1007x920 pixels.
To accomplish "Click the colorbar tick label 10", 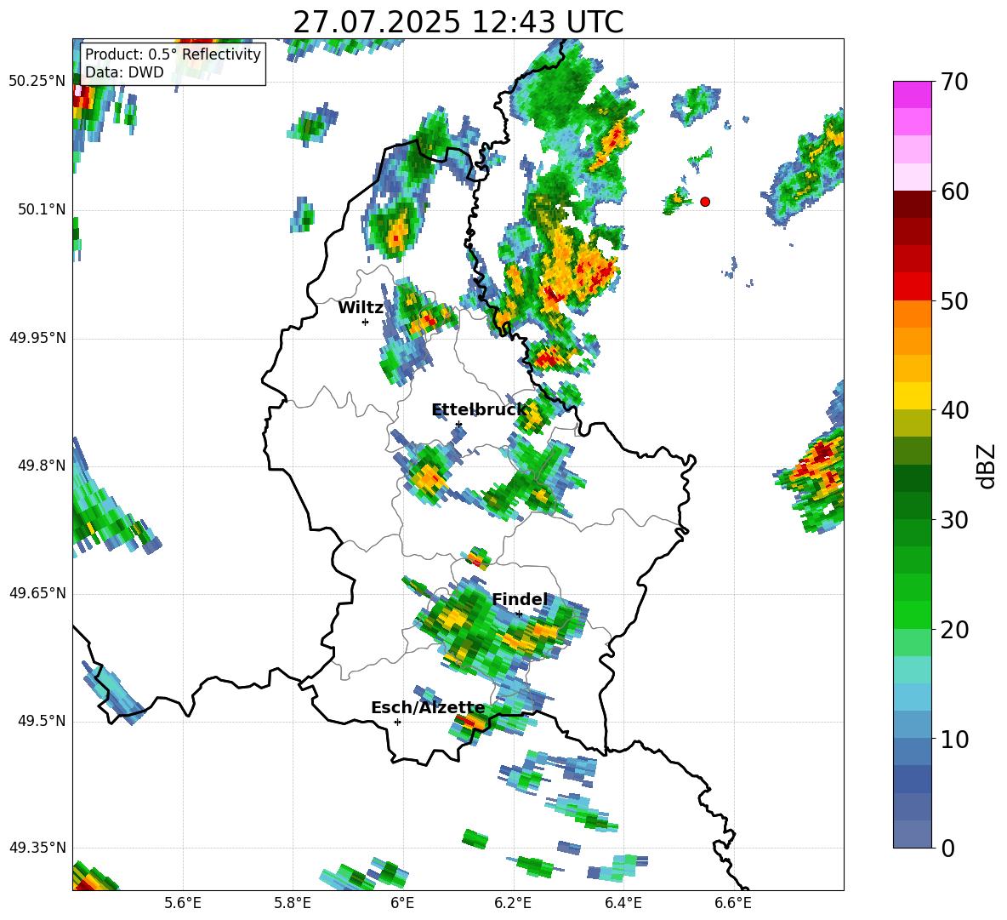I will point(954,739).
